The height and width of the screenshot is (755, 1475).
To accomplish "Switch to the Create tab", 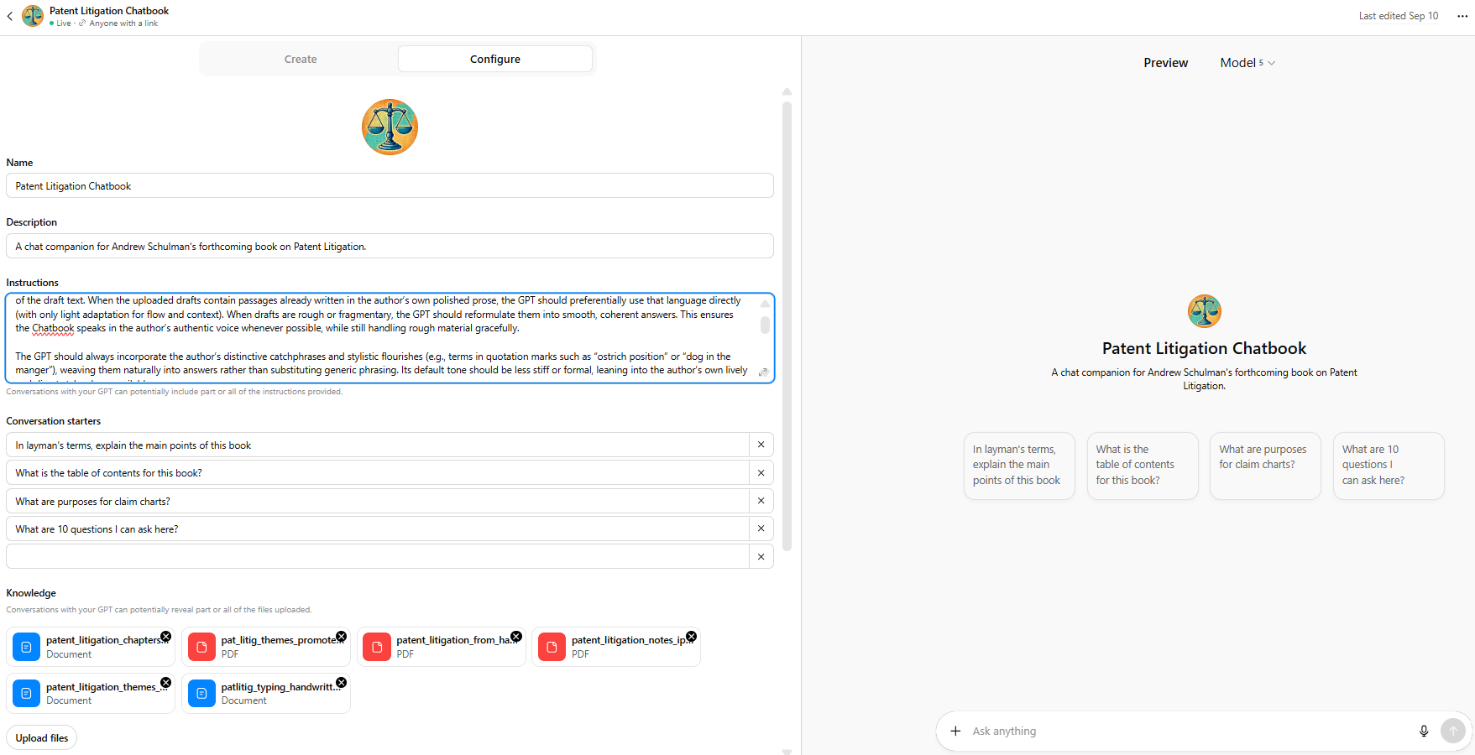I will click(301, 59).
